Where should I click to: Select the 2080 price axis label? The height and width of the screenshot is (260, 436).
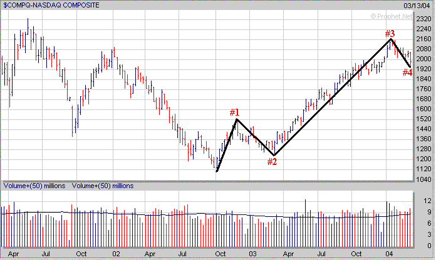(423, 49)
